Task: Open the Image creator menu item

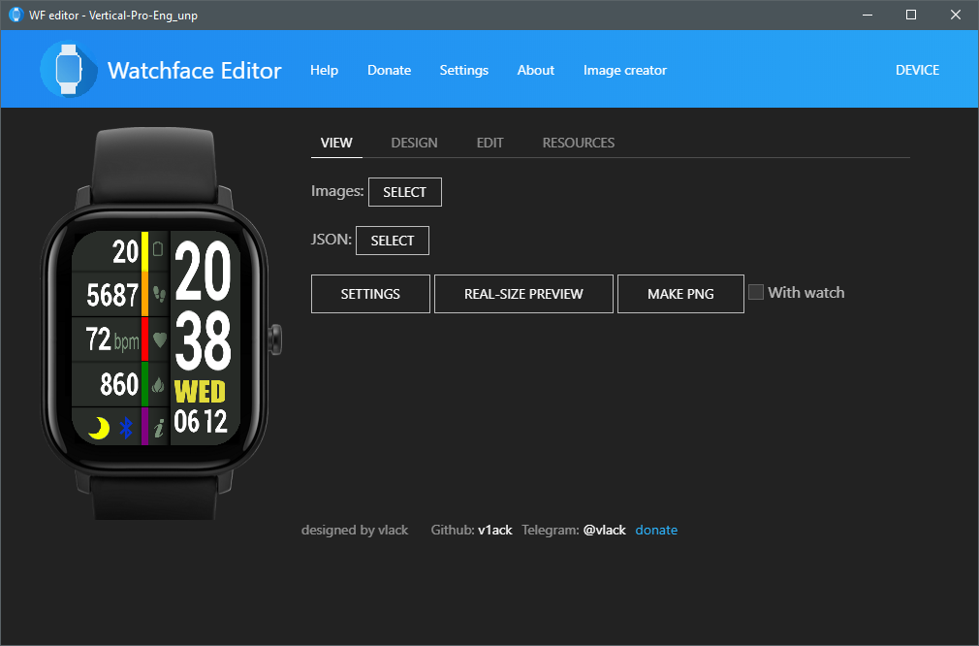Action: pyautogui.click(x=624, y=70)
